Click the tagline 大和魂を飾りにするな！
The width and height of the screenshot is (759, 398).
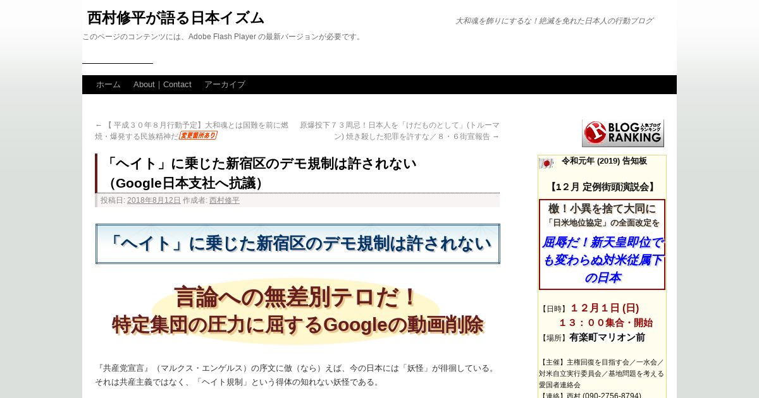(x=554, y=21)
